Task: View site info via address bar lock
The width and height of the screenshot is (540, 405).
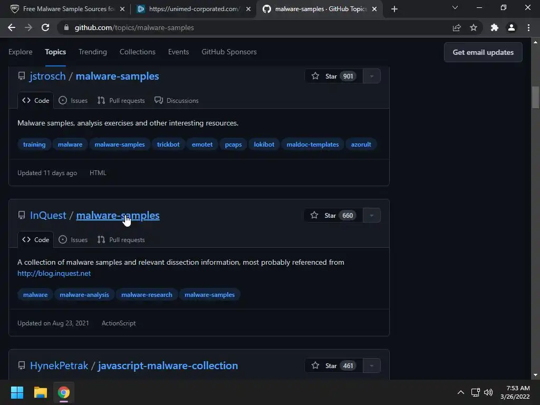Action: click(x=66, y=27)
